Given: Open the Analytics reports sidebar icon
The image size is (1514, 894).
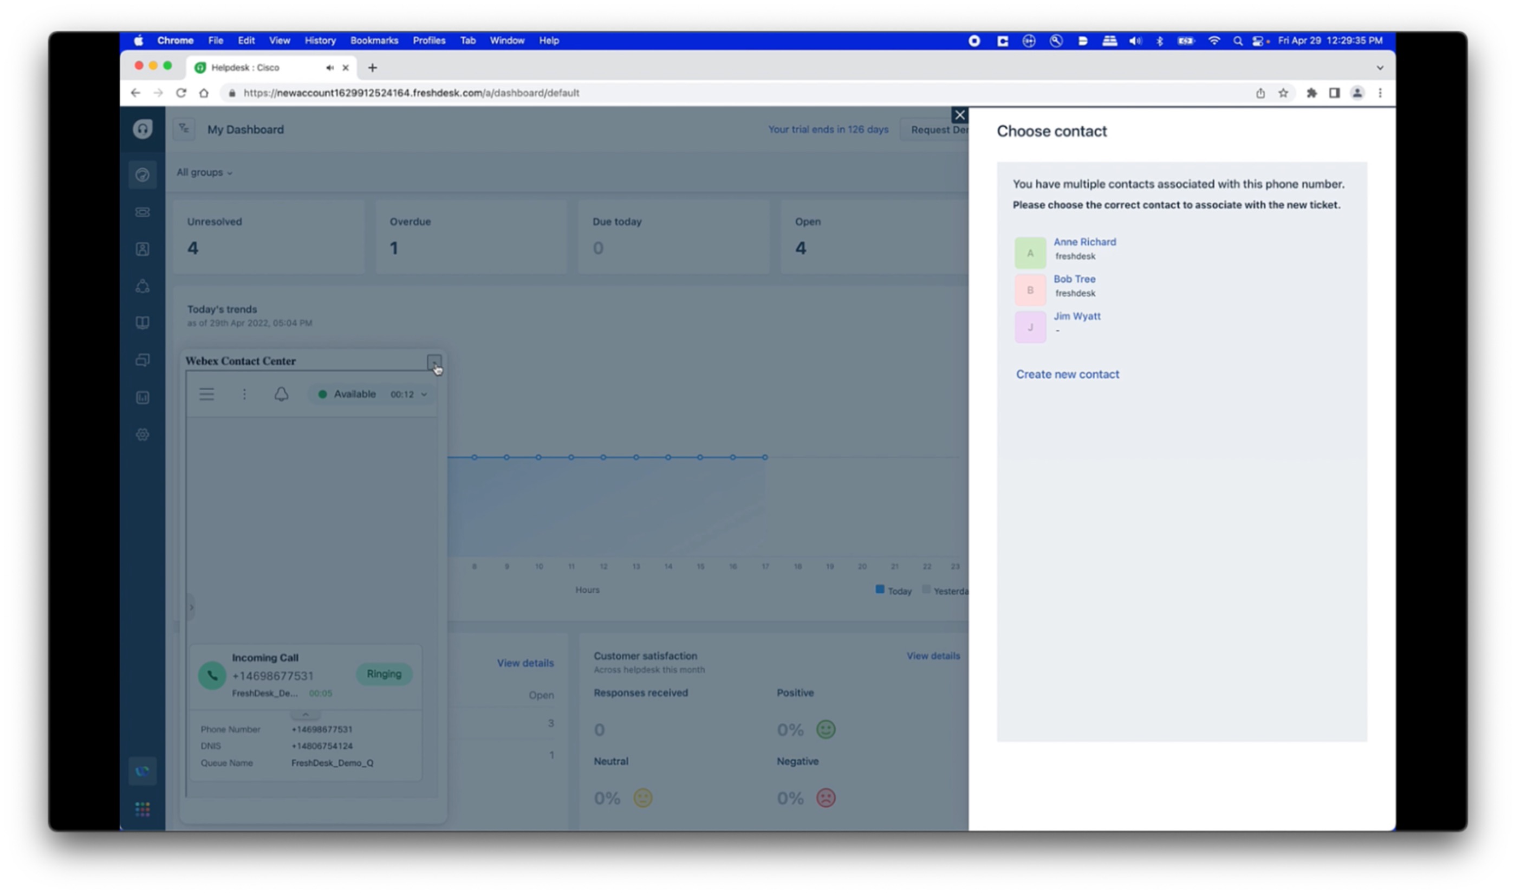Looking at the screenshot, I should (x=142, y=398).
